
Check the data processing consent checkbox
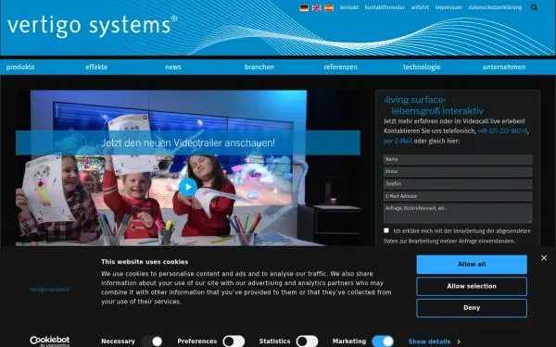386,230
